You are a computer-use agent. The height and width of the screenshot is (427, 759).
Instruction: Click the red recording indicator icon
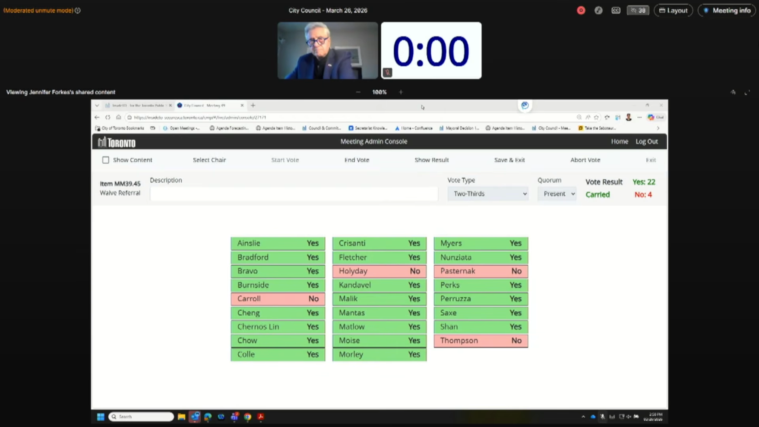pos(581,11)
